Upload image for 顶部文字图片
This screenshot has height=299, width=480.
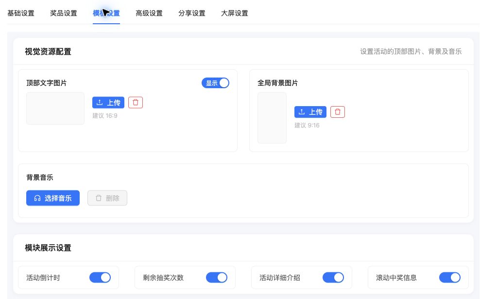coord(108,103)
